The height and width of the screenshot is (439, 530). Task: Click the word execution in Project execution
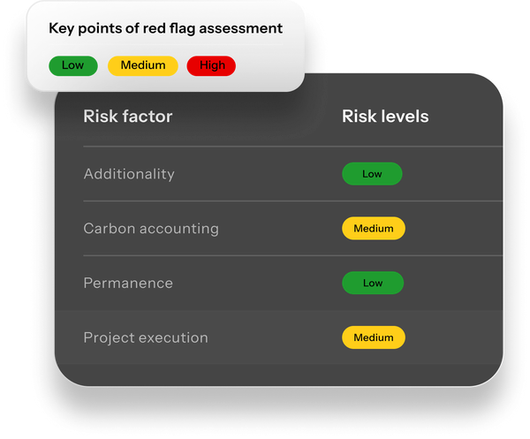pos(173,337)
